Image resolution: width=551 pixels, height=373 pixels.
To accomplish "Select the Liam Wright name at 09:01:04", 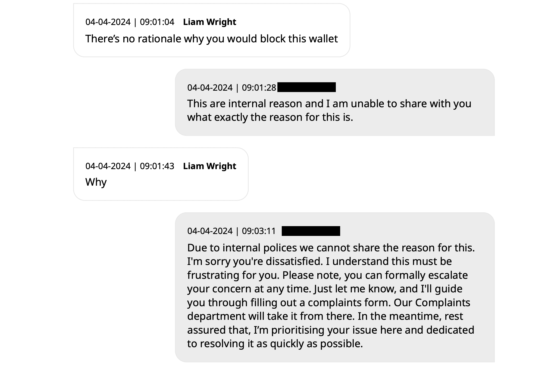I will pyautogui.click(x=209, y=22).
